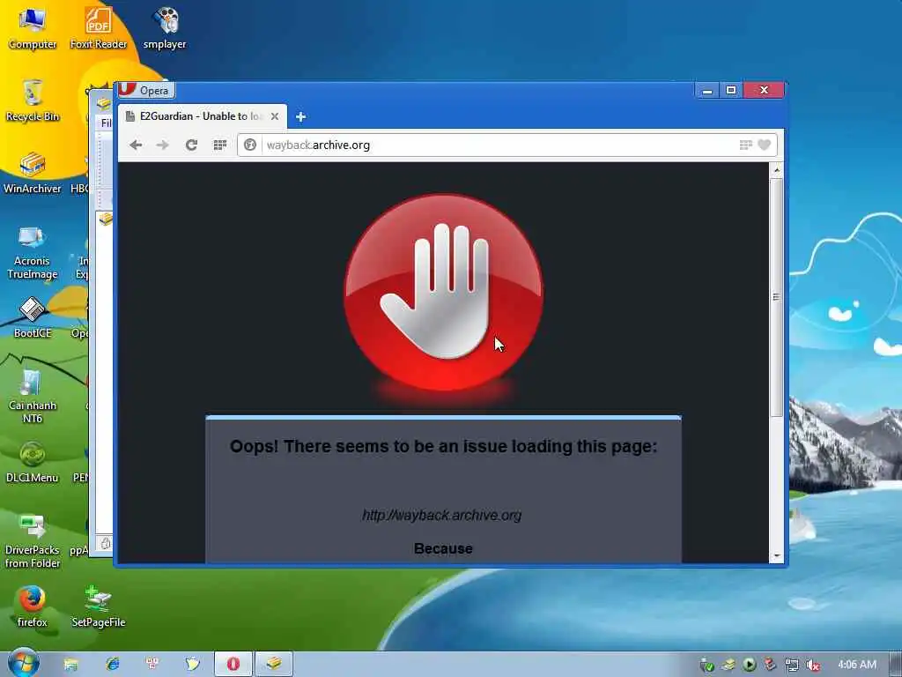Click the scrollbar down arrow

777,556
